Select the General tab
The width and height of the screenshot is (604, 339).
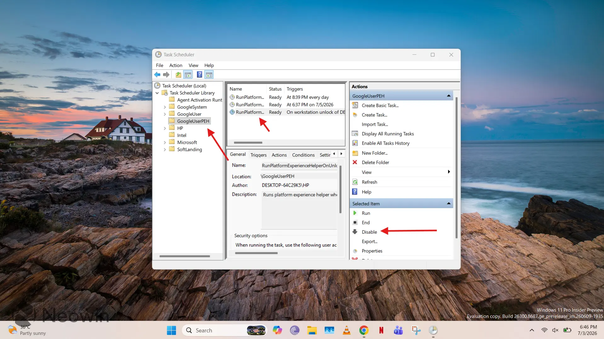tap(238, 154)
